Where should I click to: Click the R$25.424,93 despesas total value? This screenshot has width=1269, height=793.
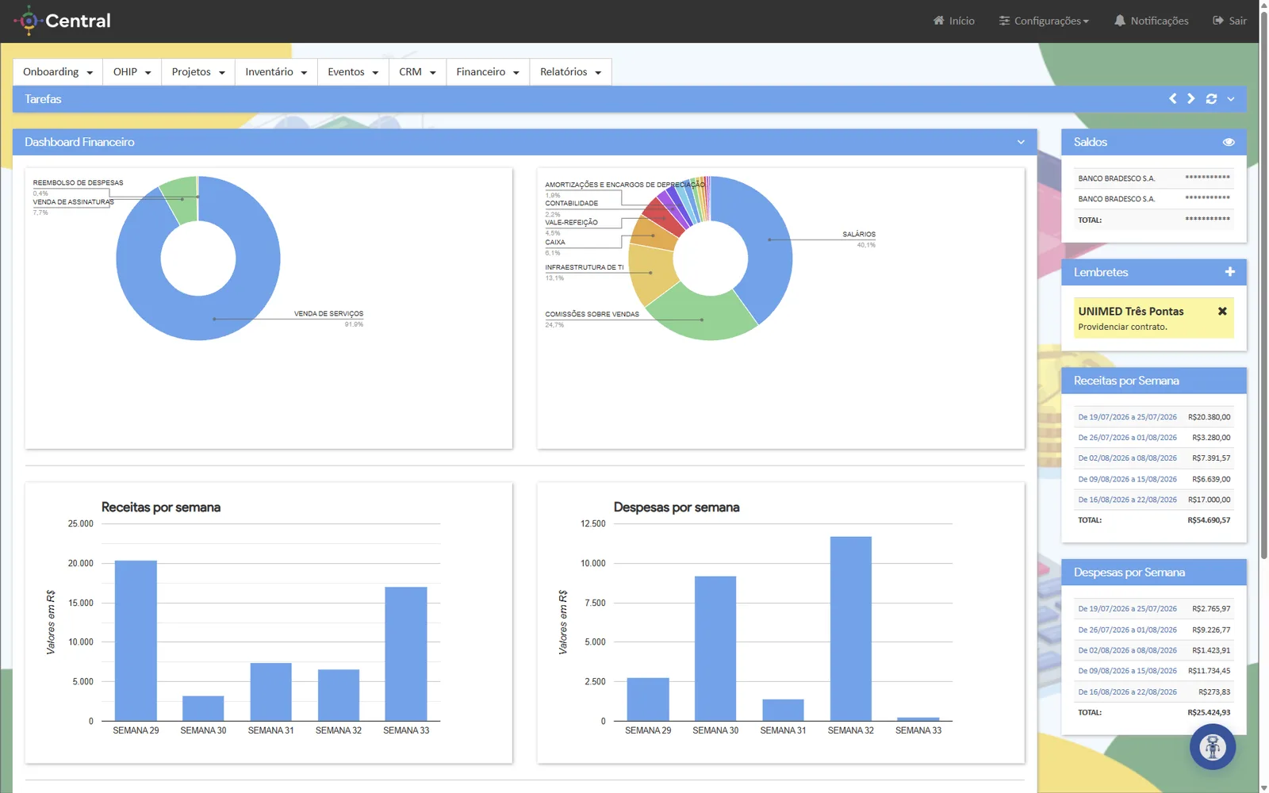coord(1209,712)
